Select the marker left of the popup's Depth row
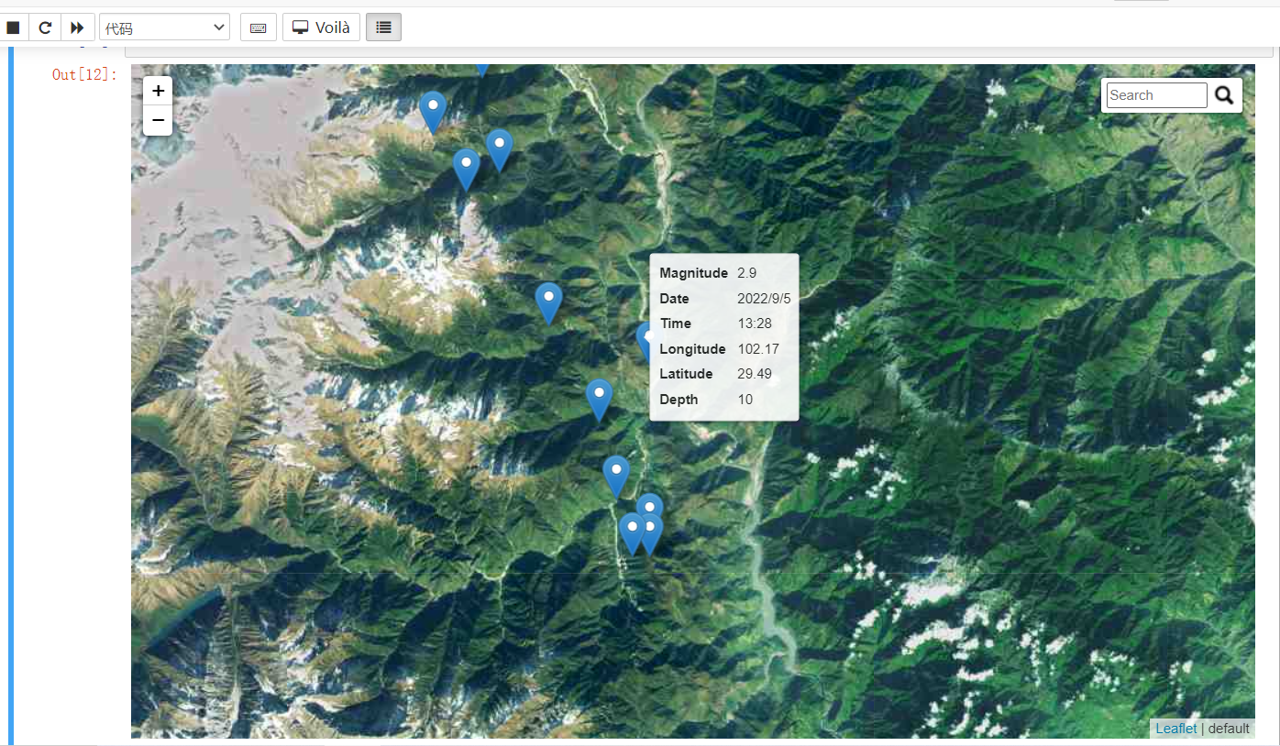1280x746 pixels. point(599,397)
